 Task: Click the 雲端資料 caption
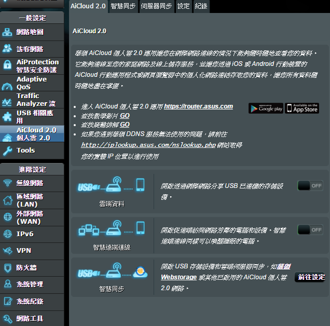tap(112, 204)
